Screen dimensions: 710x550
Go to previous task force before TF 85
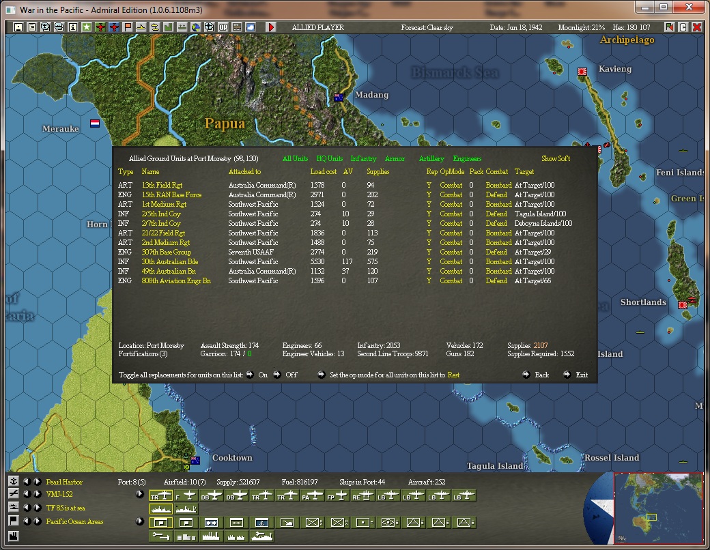coord(27,508)
